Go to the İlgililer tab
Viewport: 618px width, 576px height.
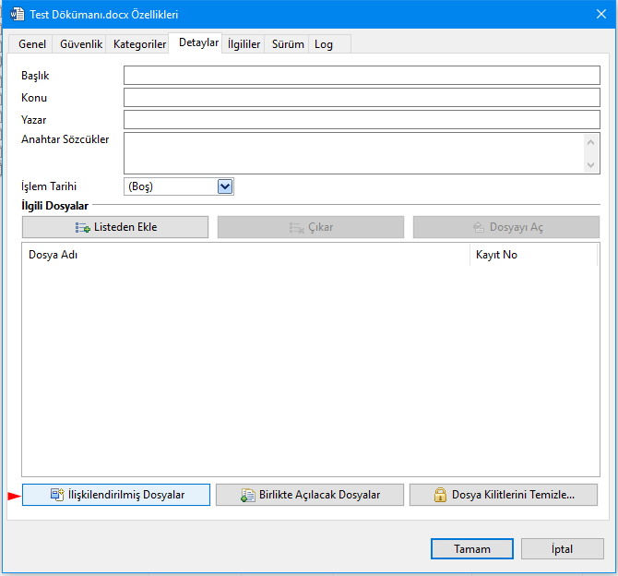pos(244,44)
